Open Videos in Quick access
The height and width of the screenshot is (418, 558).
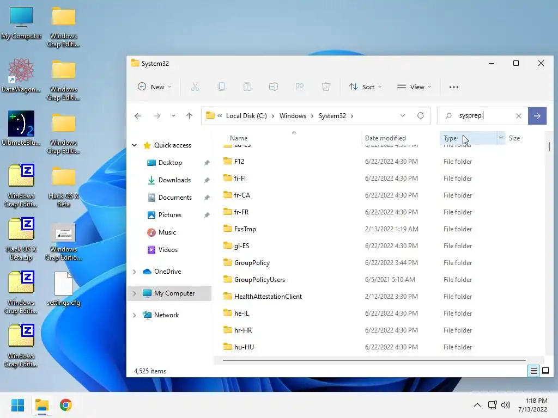pos(168,250)
